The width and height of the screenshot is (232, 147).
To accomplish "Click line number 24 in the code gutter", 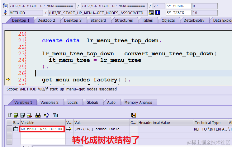I will [21, 60].
